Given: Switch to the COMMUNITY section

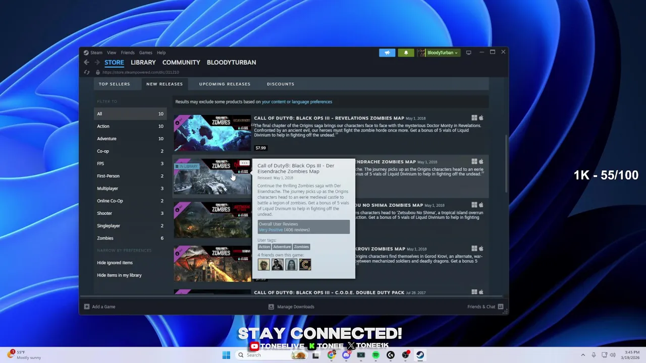Looking at the screenshot, I should pyautogui.click(x=181, y=63).
